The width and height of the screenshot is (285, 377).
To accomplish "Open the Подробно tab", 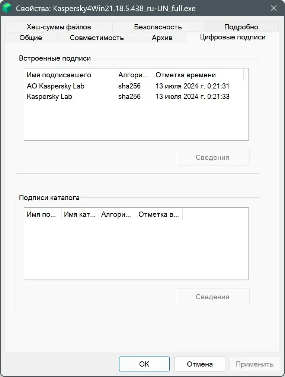I will tap(241, 27).
